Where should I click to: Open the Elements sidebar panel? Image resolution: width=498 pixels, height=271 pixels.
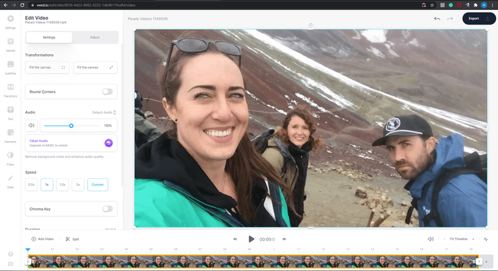(11, 135)
